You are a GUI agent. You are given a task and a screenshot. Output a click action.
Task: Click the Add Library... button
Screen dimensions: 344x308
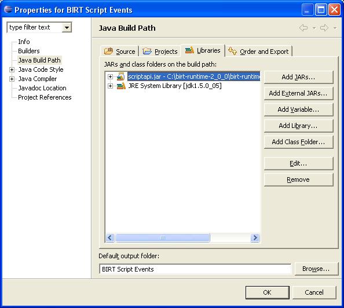click(x=299, y=126)
